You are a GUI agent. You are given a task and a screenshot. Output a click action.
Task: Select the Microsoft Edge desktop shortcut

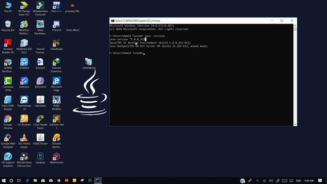56,84
